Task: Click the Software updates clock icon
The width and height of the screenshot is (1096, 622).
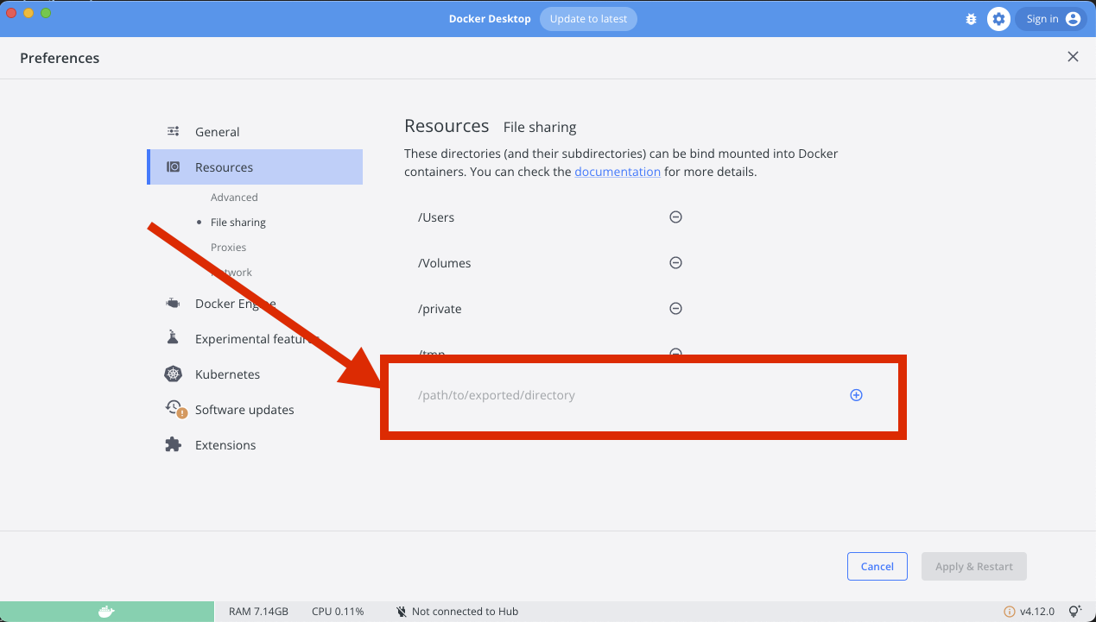Action: click(174, 409)
